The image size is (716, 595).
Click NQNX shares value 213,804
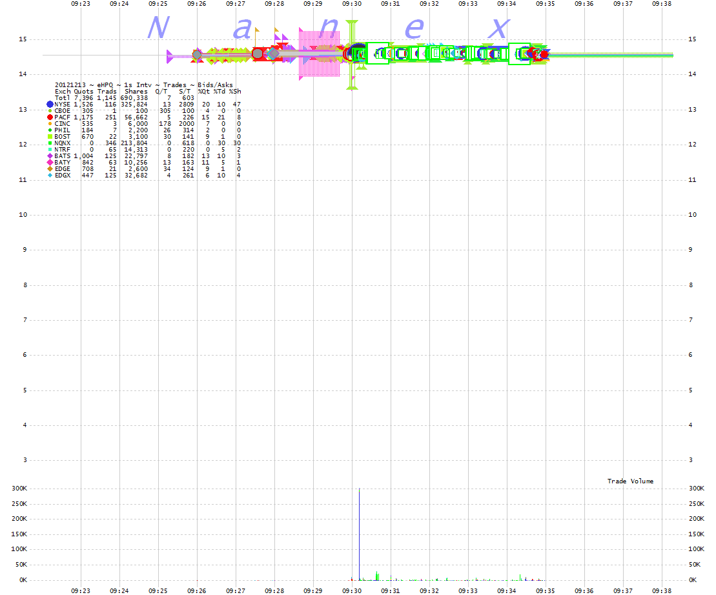coord(134,143)
